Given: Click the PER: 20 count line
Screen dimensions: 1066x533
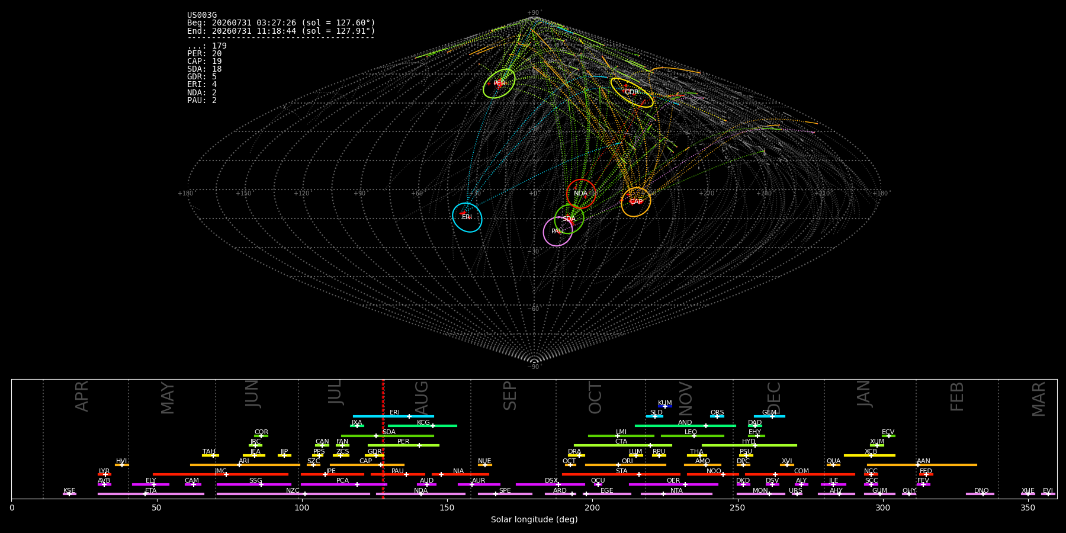Looking at the screenshot, I should point(204,54).
